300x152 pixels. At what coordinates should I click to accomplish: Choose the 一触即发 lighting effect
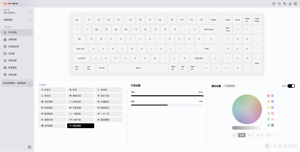(x=81, y=114)
